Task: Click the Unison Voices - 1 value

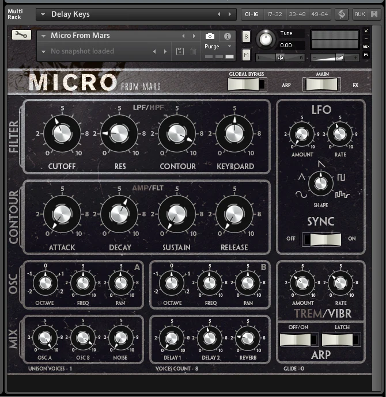Action: [50, 369]
